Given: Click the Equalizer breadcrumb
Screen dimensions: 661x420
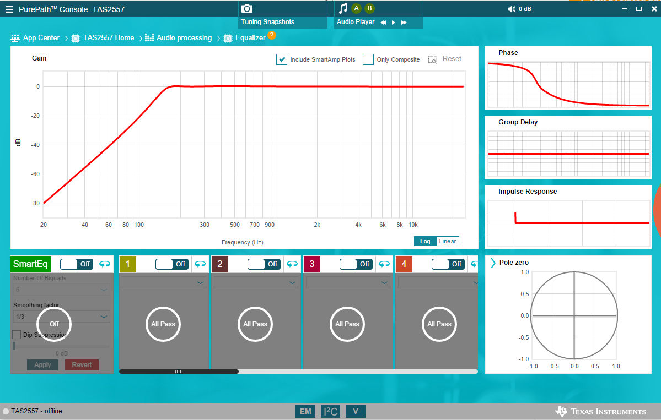Looking at the screenshot, I should 250,38.
